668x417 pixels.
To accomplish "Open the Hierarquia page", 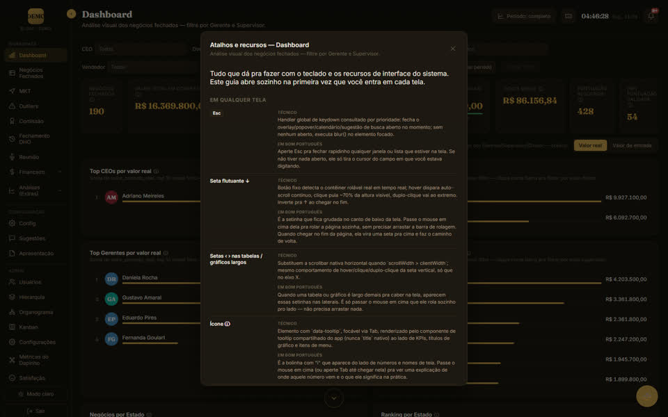I will (x=35, y=297).
